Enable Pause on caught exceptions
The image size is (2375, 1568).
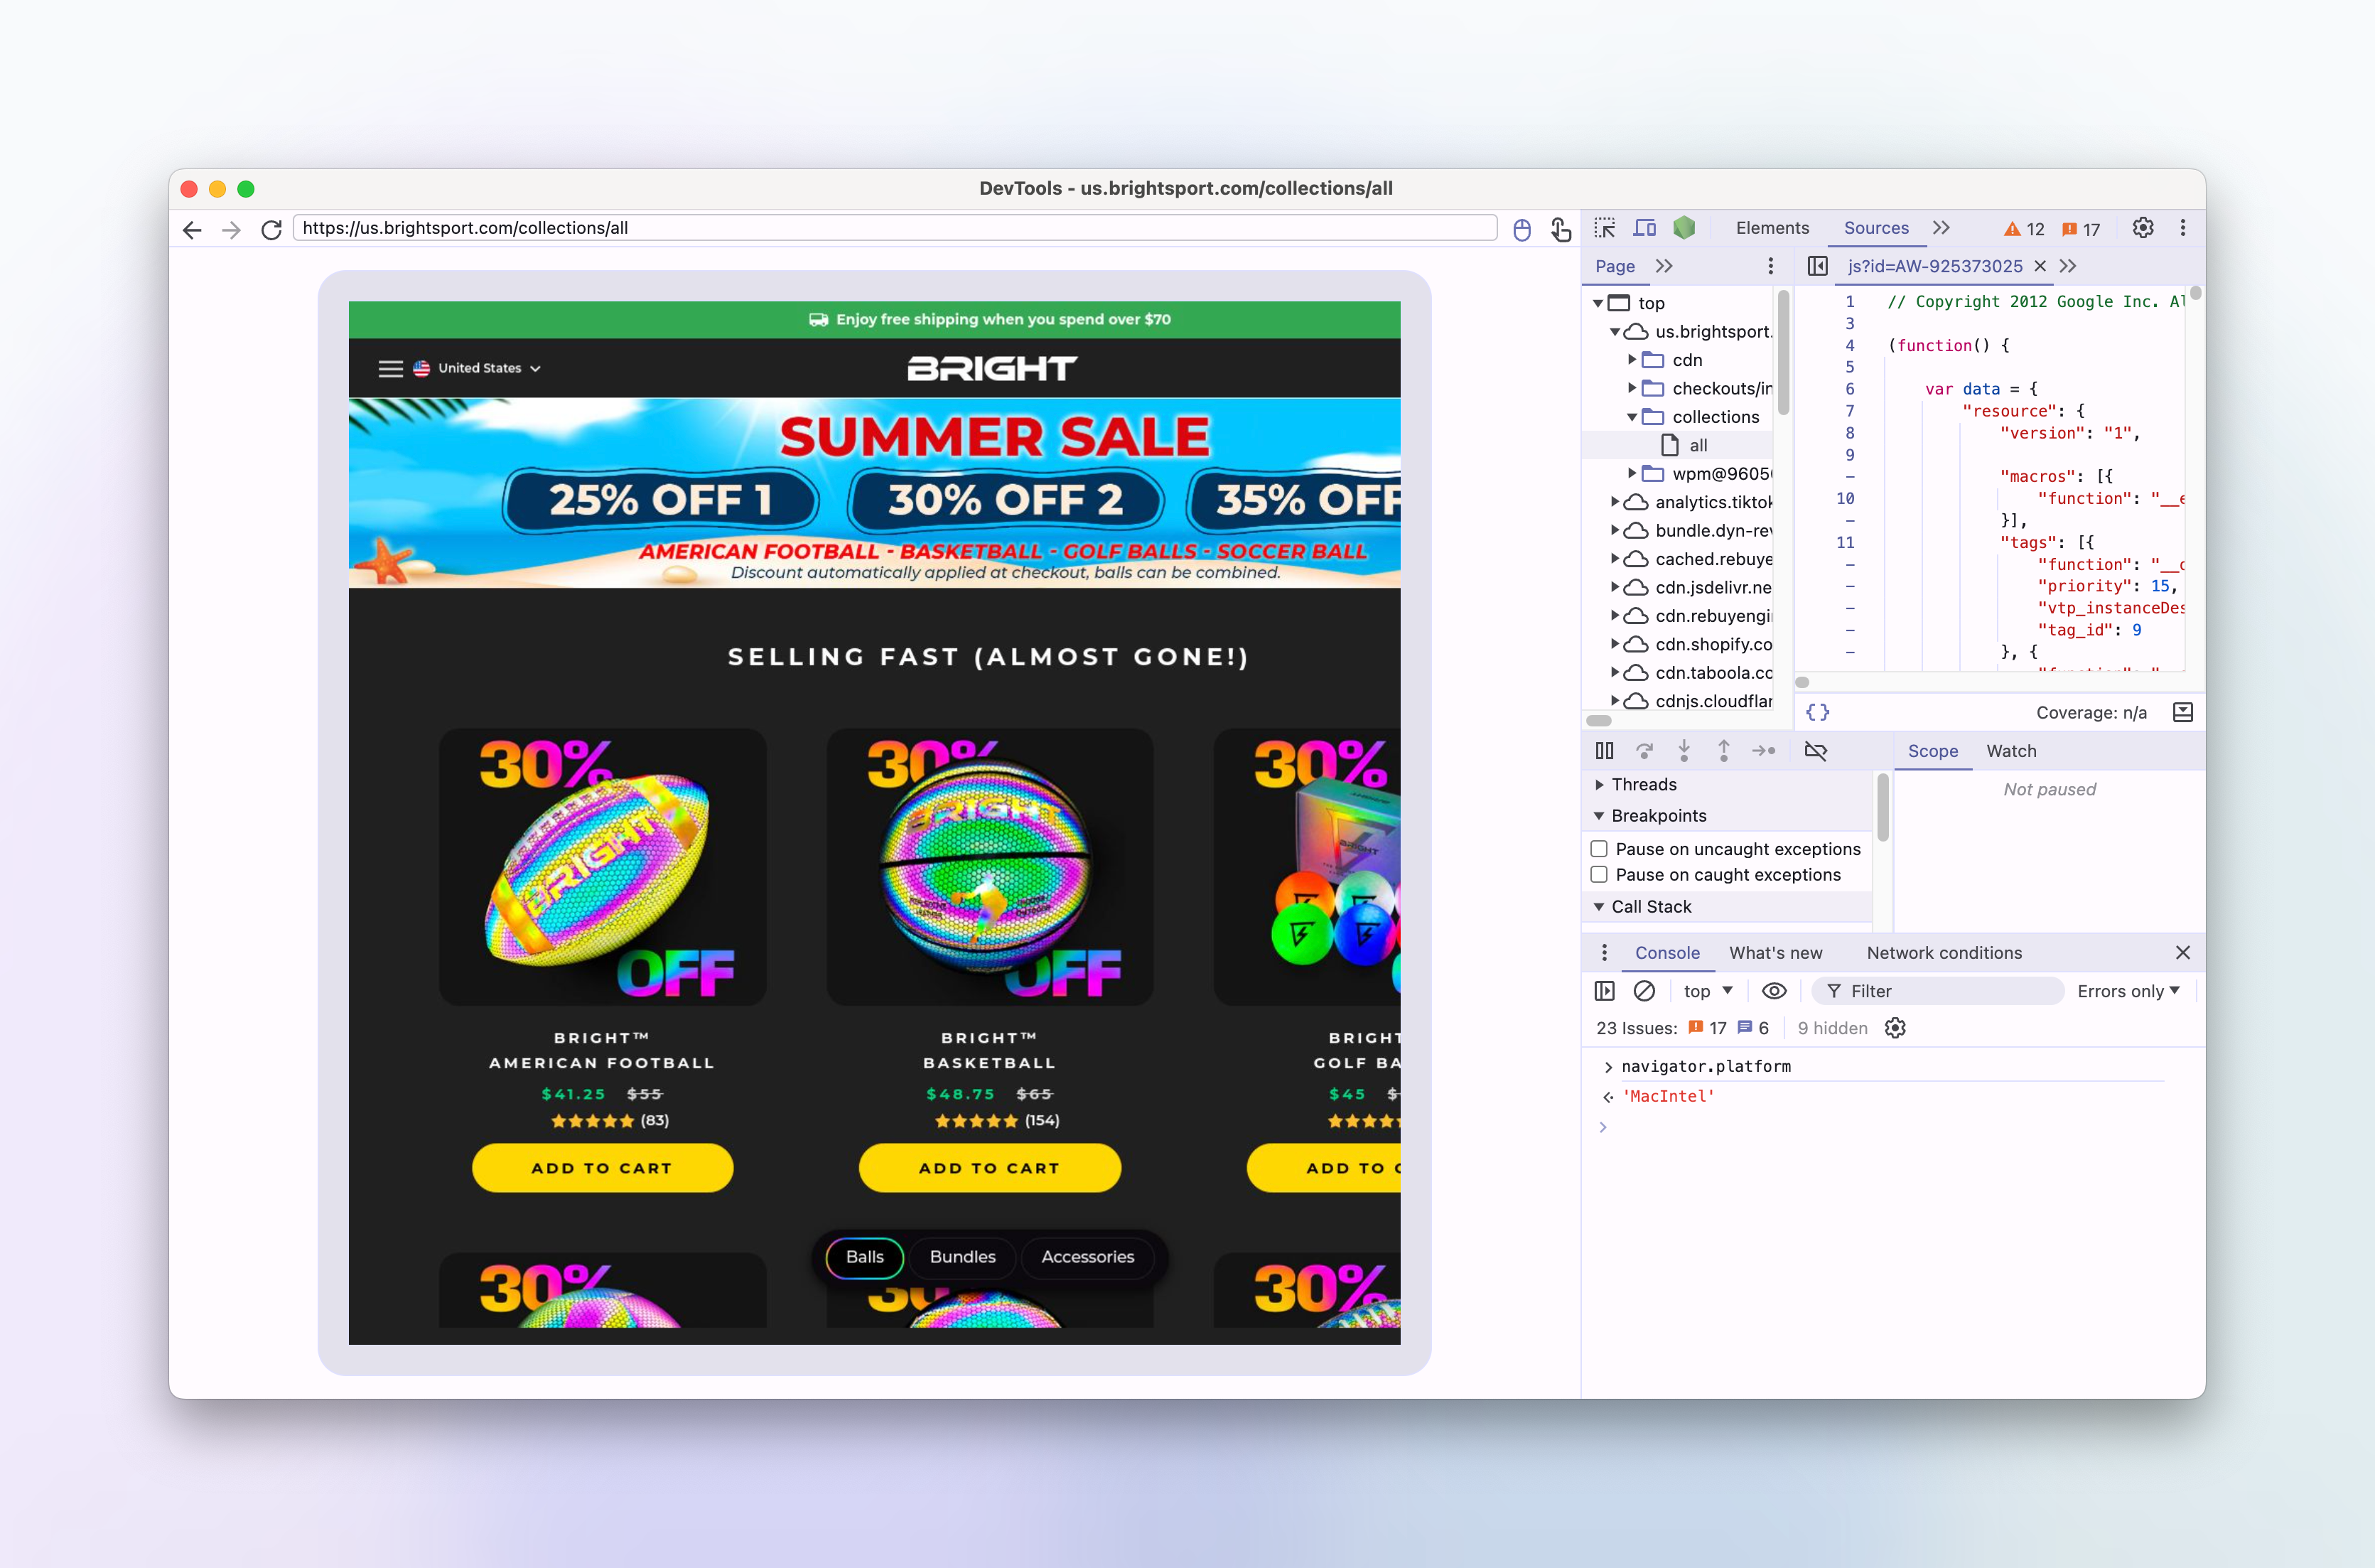tap(1600, 875)
